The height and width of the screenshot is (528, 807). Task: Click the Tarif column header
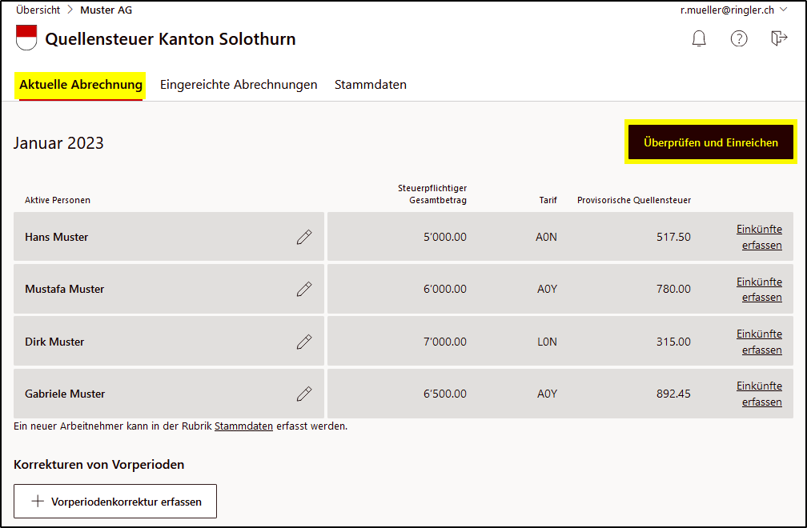click(x=548, y=201)
